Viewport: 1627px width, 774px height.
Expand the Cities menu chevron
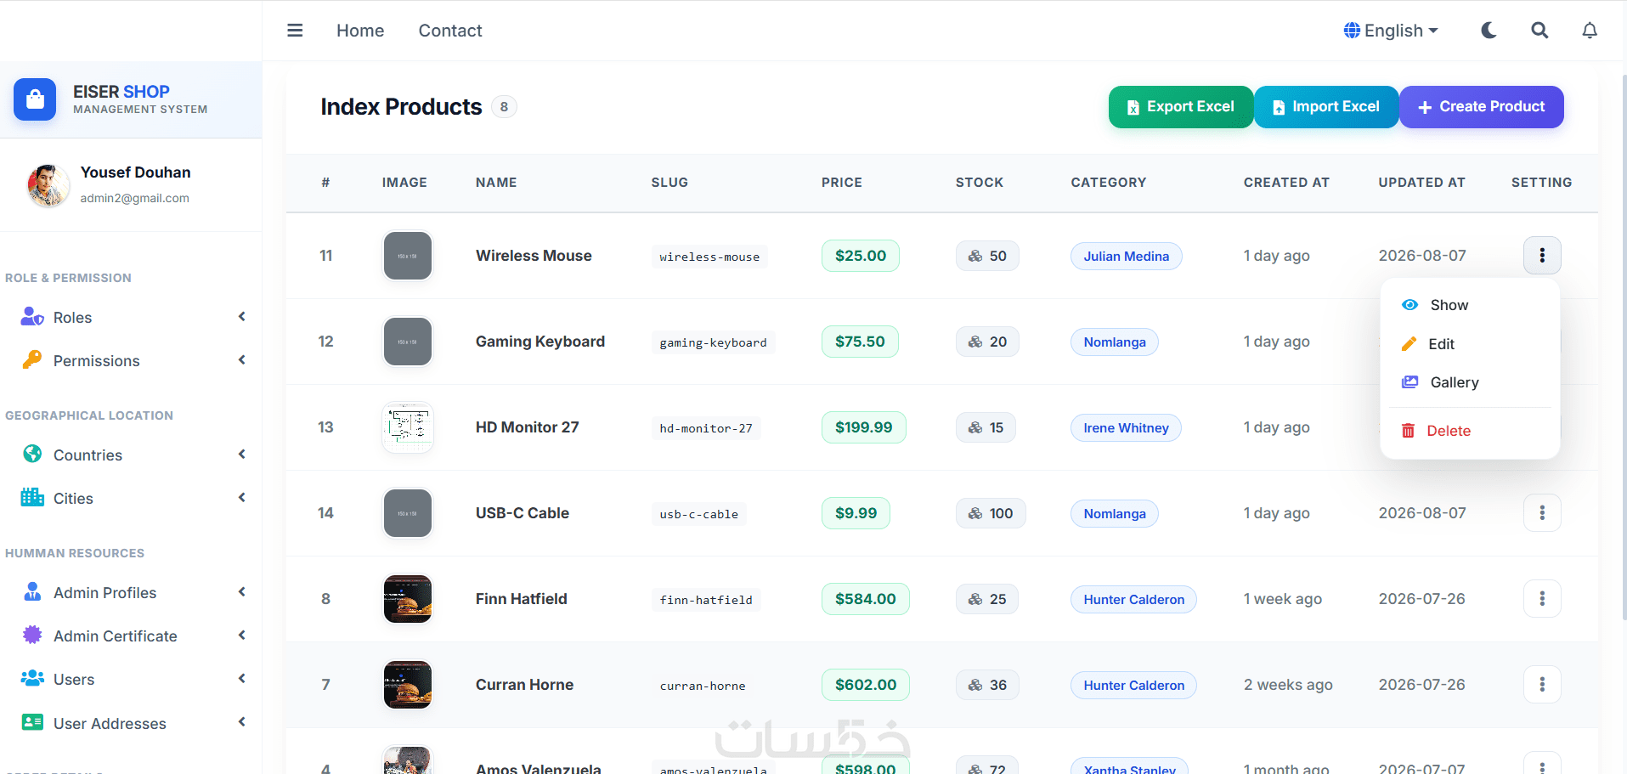pyautogui.click(x=242, y=498)
